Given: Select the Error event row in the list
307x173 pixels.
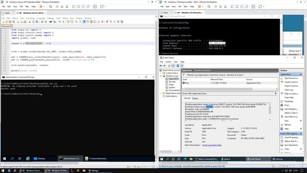Looking at the screenshot, I should (x=229, y=83).
